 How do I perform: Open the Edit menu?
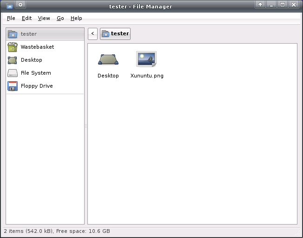pos(26,18)
